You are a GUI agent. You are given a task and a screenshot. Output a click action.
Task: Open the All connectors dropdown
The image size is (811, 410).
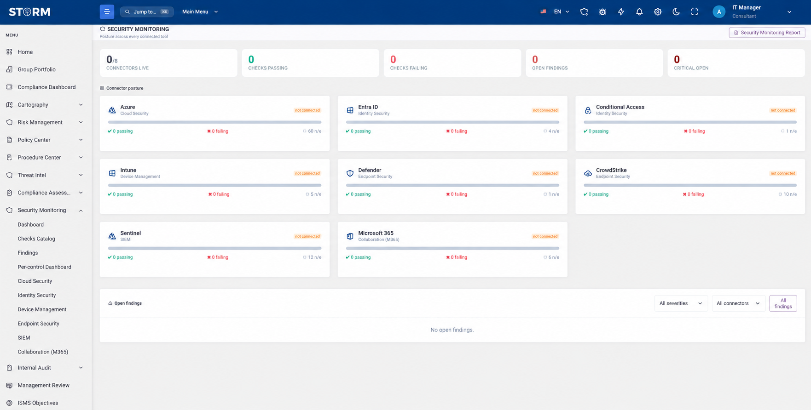[738, 303]
